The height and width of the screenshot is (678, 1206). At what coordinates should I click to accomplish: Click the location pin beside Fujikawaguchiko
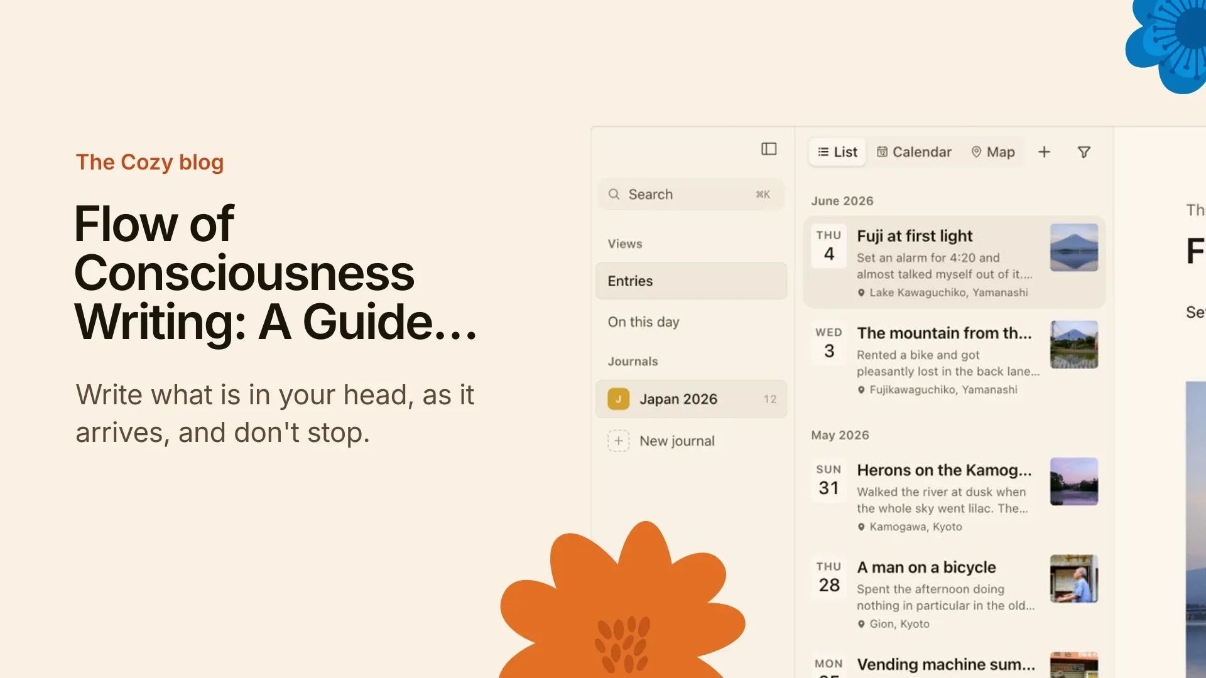tap(861, 390)
